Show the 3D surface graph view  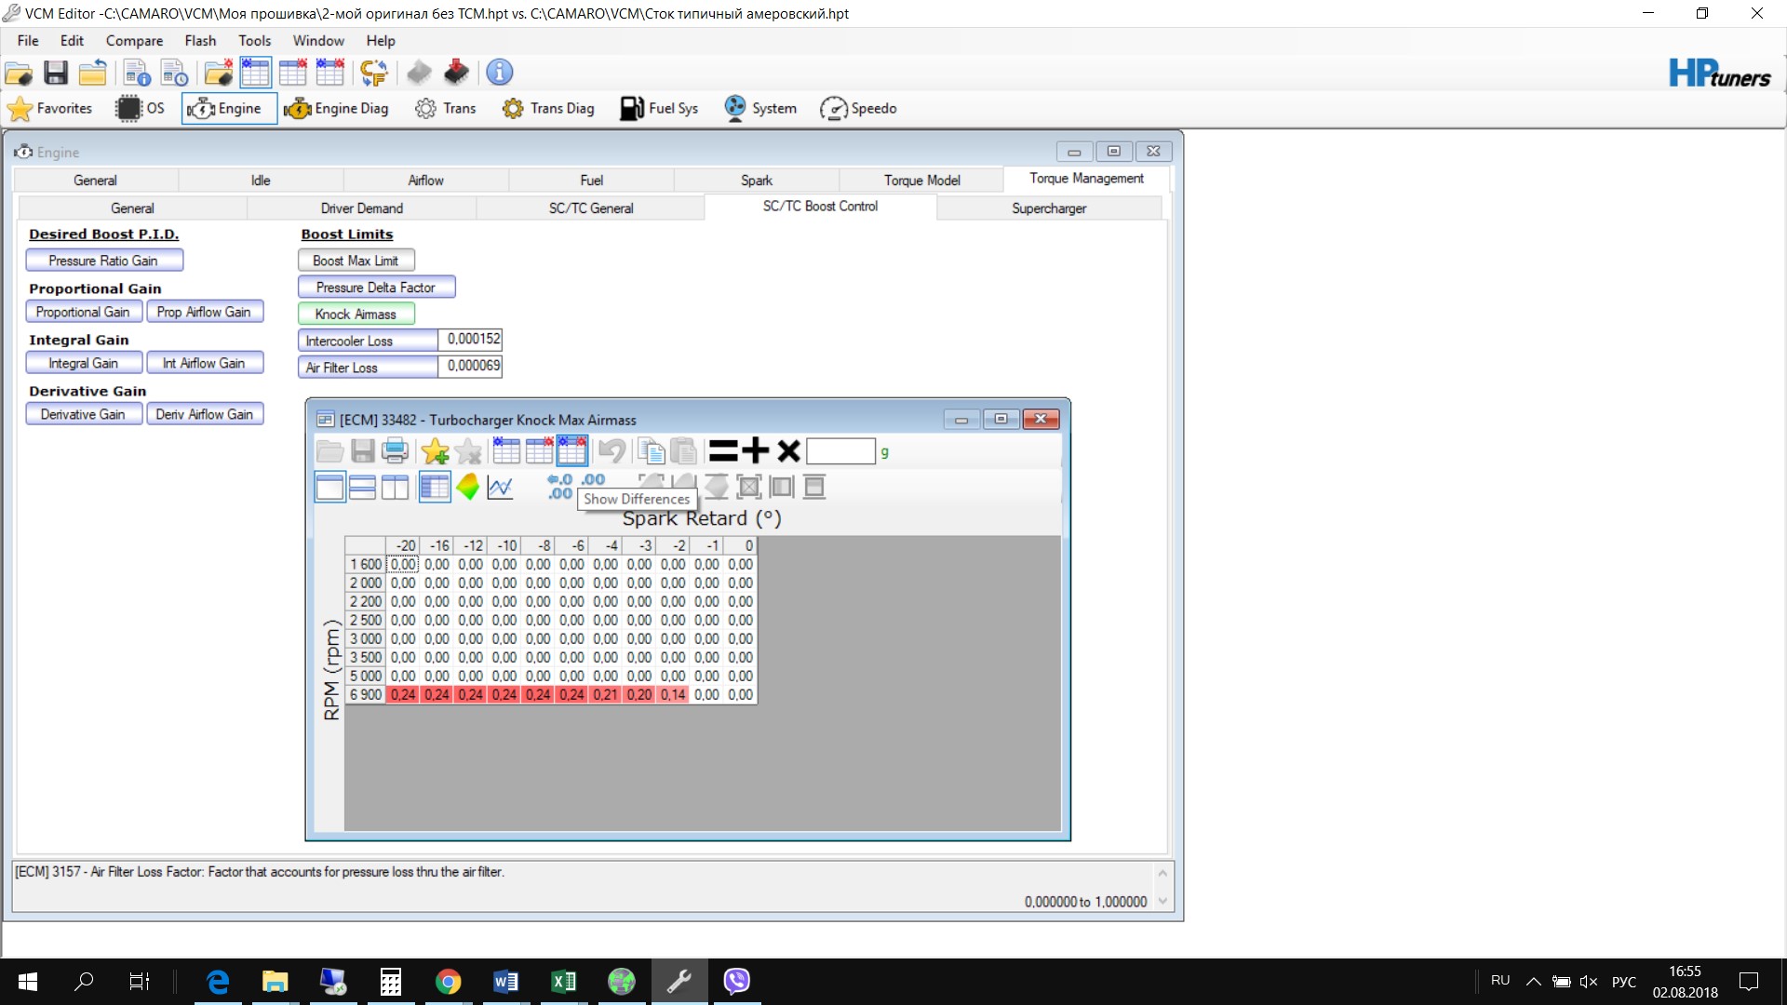[x=468, y=487]
